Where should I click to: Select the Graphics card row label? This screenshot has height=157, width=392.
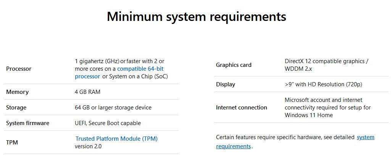pyautogui.click(x=234, y=65)
